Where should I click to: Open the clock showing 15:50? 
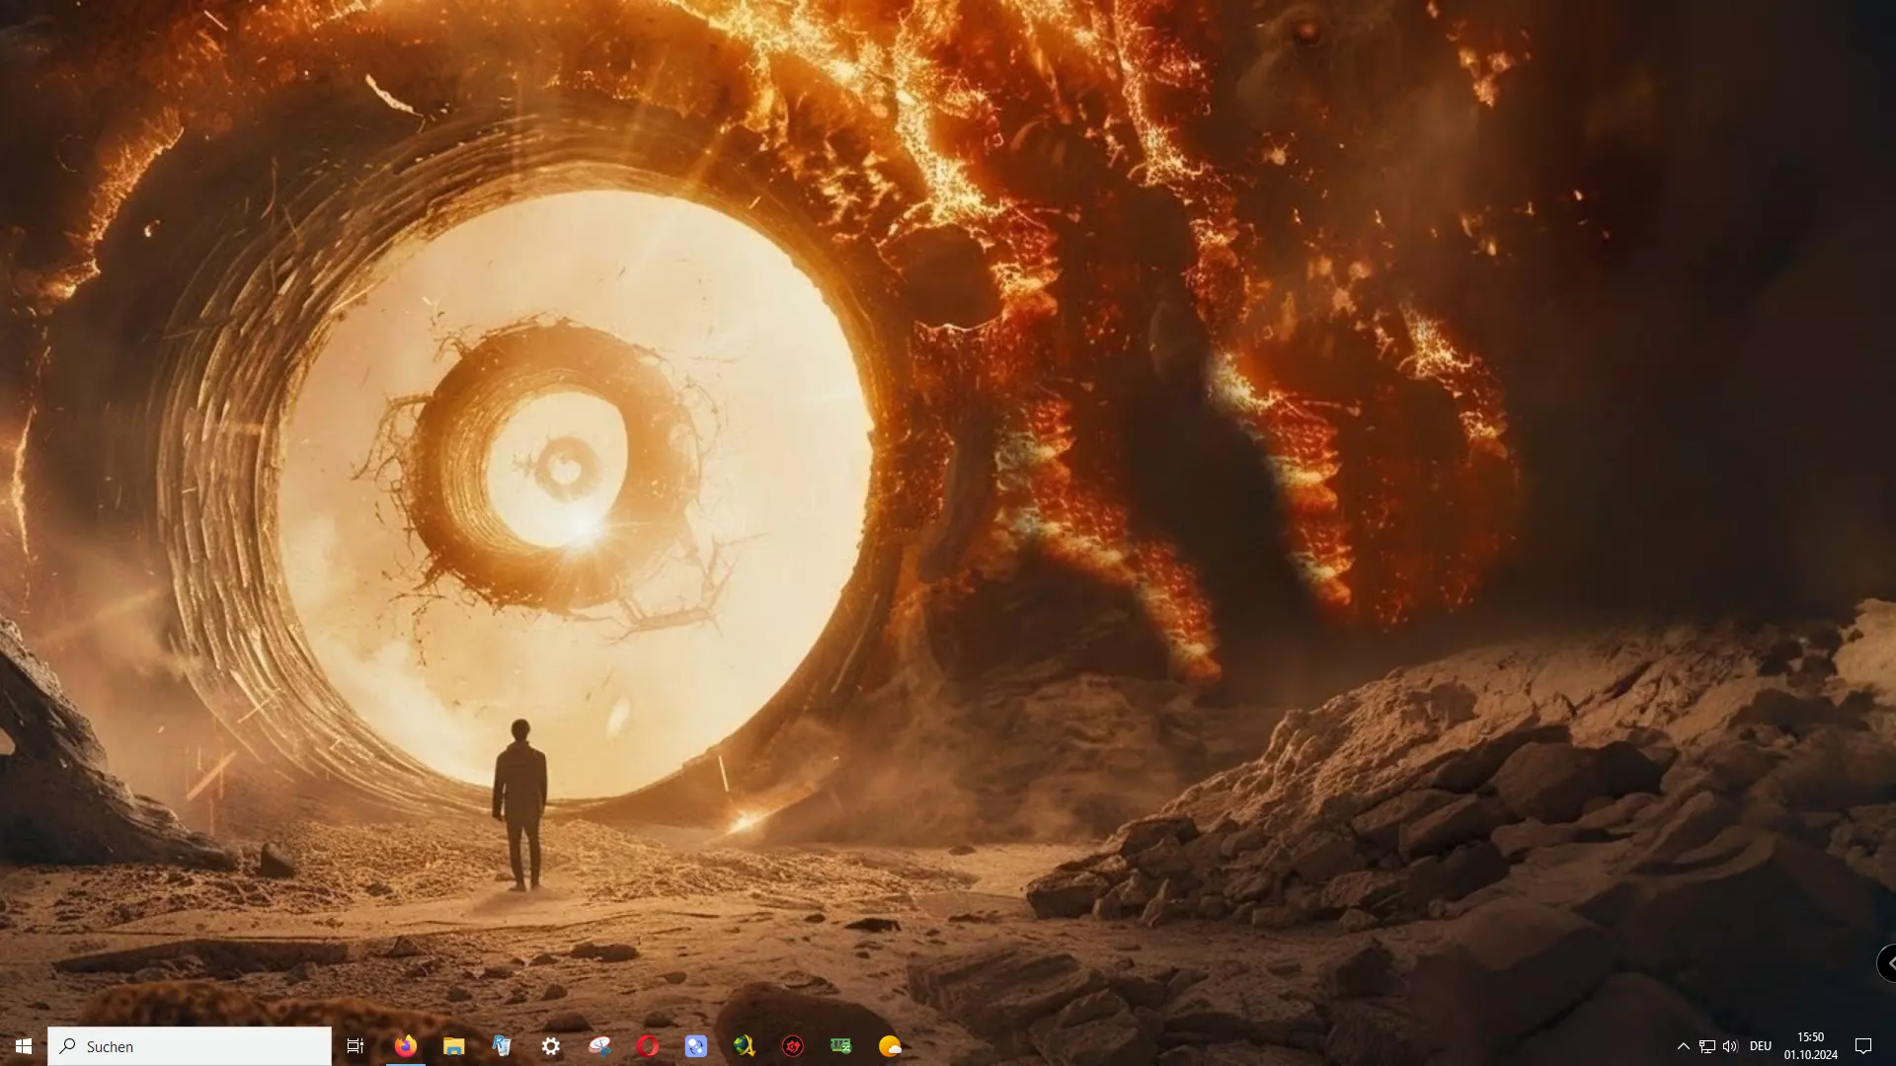click(1811, 1046)
